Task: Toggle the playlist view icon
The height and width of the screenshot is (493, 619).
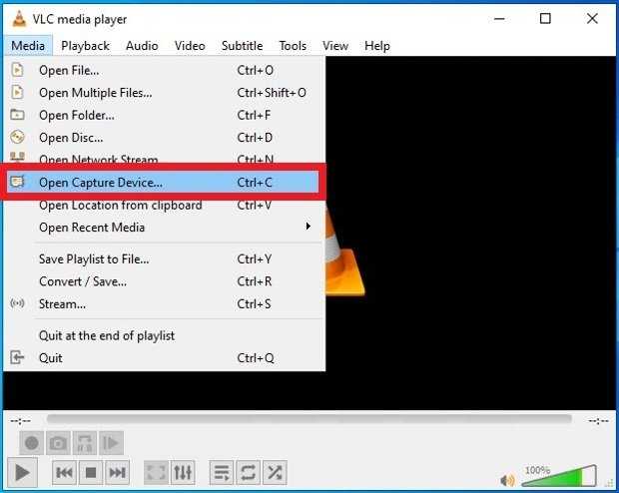Action: coord(222,472)
